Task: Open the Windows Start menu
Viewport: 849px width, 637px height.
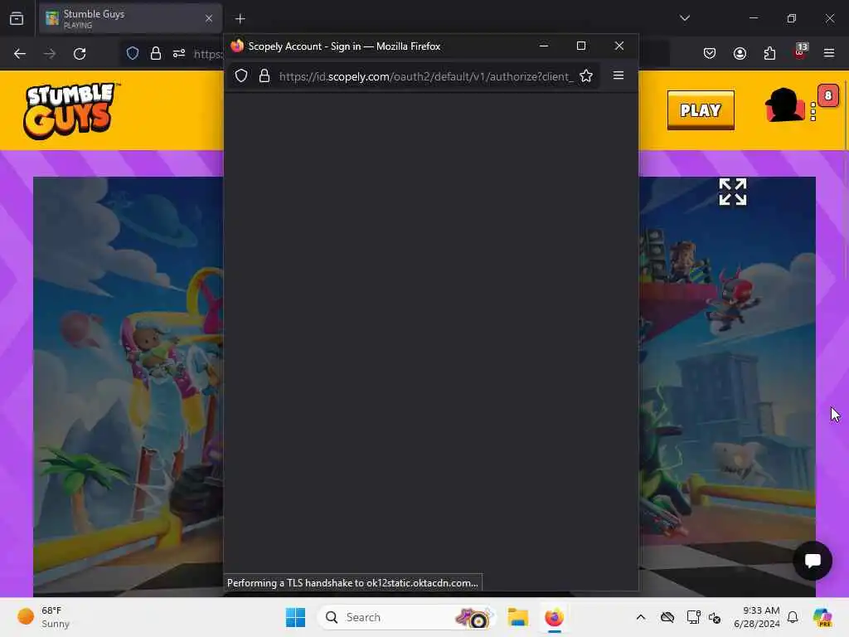Action: (296, 617)
